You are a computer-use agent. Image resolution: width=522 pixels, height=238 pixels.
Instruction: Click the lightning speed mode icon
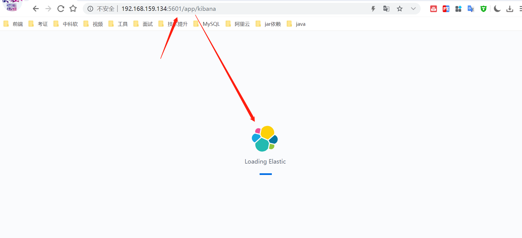point(373,9)
